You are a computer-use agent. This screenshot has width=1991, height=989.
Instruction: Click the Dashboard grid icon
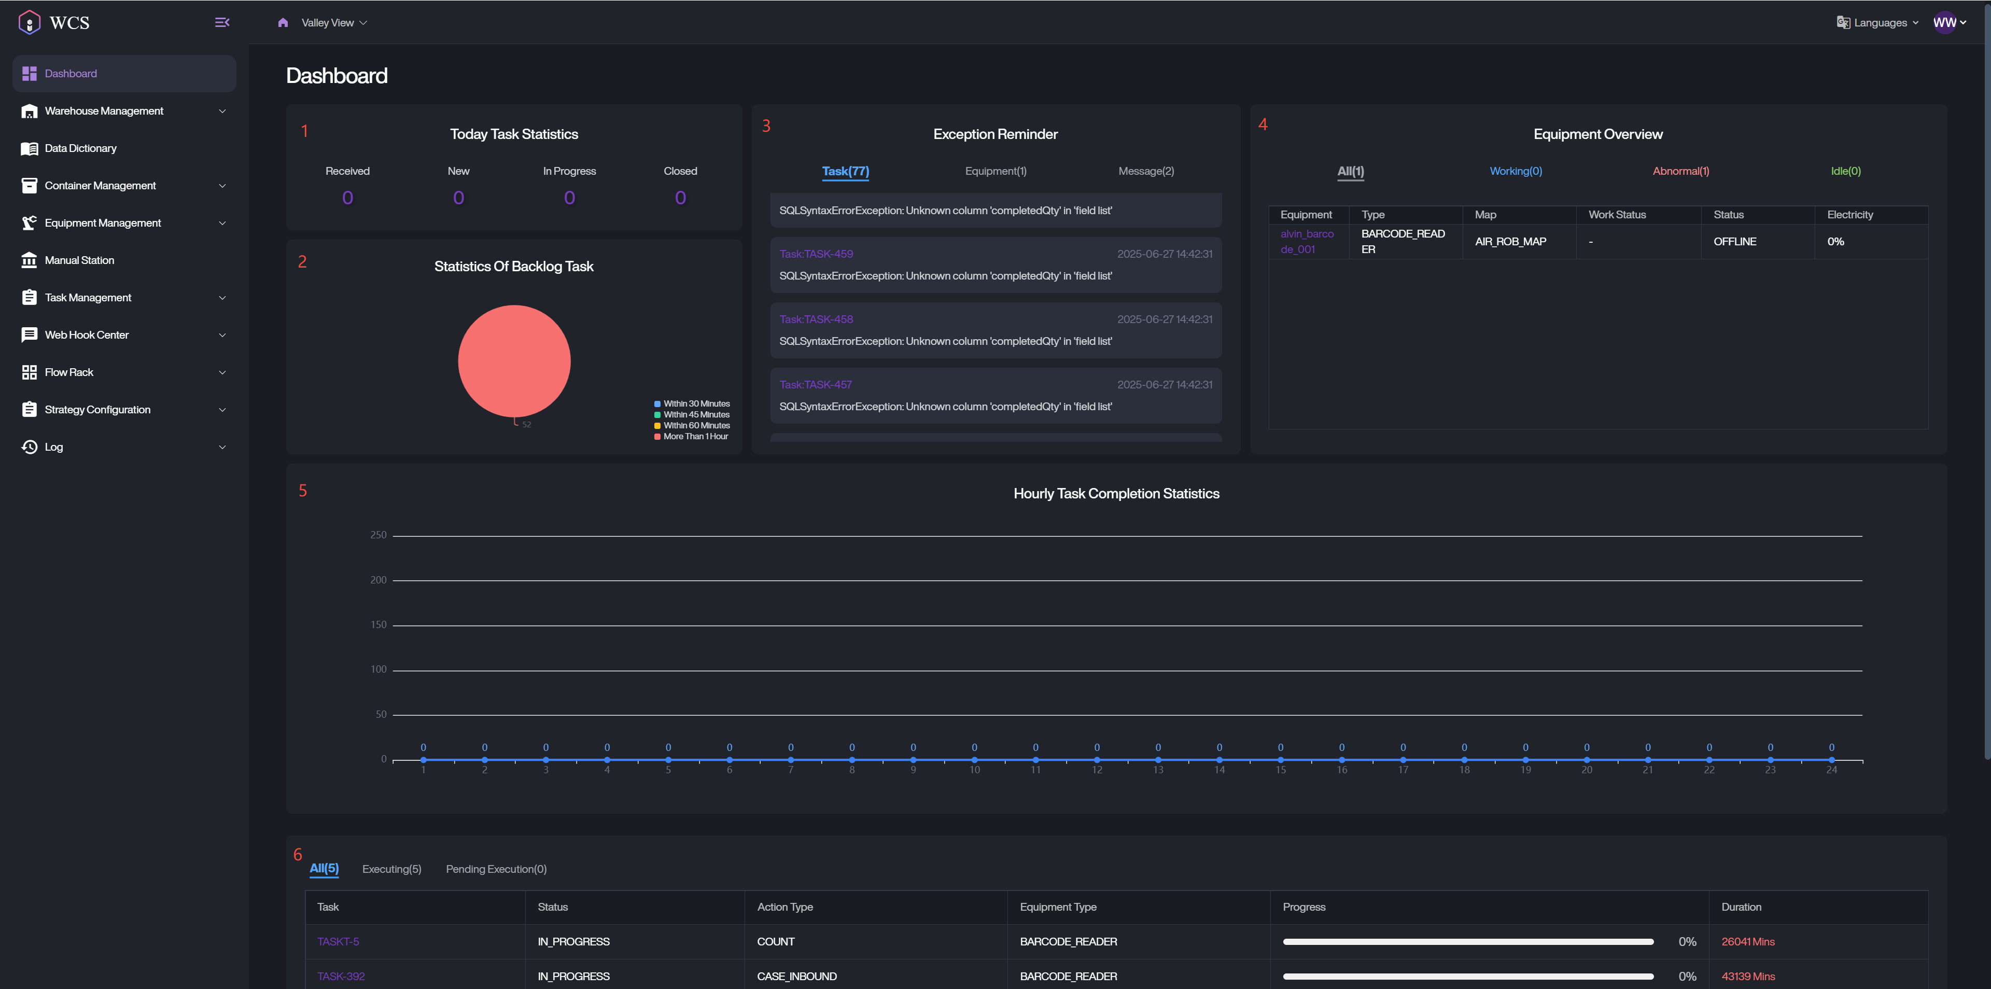tap(30, 74)
